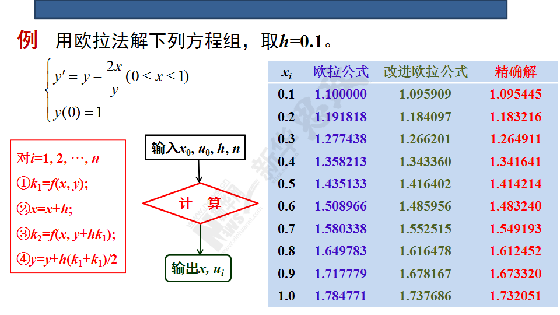Click Euler value 1.277438
This screenshot has height=315, width=560.
pyautogui.click(x=341, y=139)
